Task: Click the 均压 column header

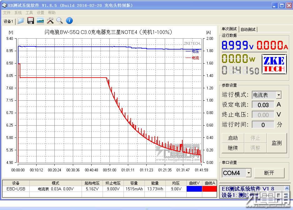Action: [176, 183]
